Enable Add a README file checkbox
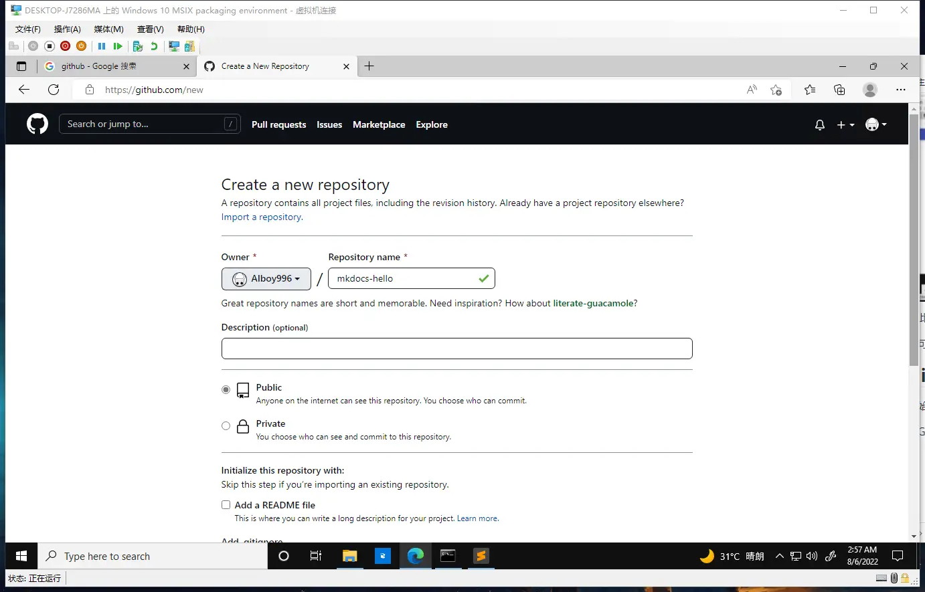Screen dimensions: 925x592 tap(226, 505)
